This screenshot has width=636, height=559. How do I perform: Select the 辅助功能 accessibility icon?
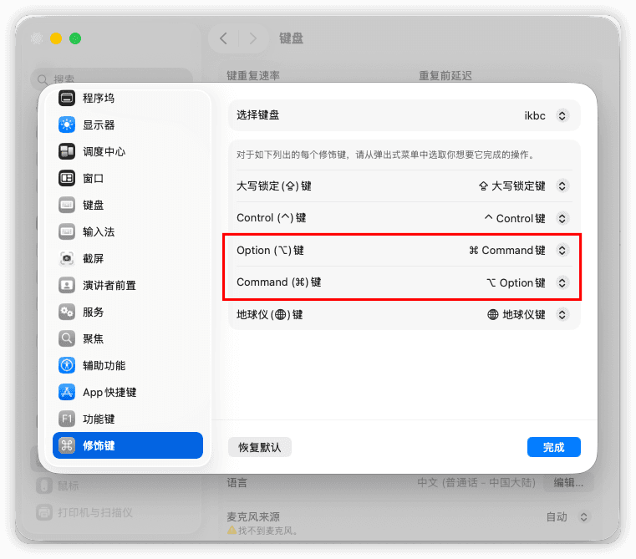(67, 365)
